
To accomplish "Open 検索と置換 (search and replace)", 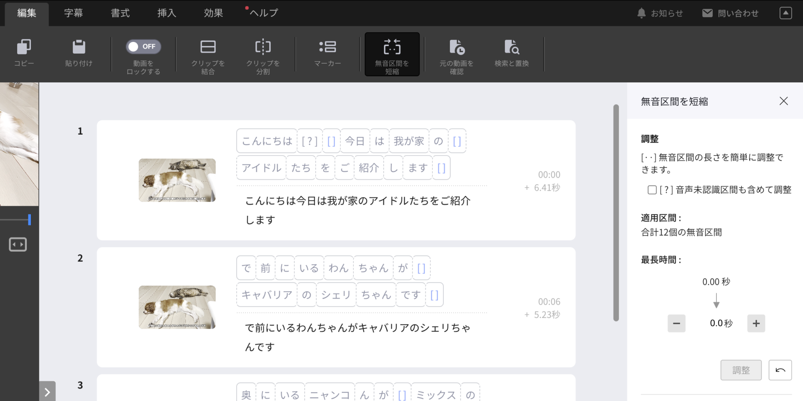I will coord(511,54).
